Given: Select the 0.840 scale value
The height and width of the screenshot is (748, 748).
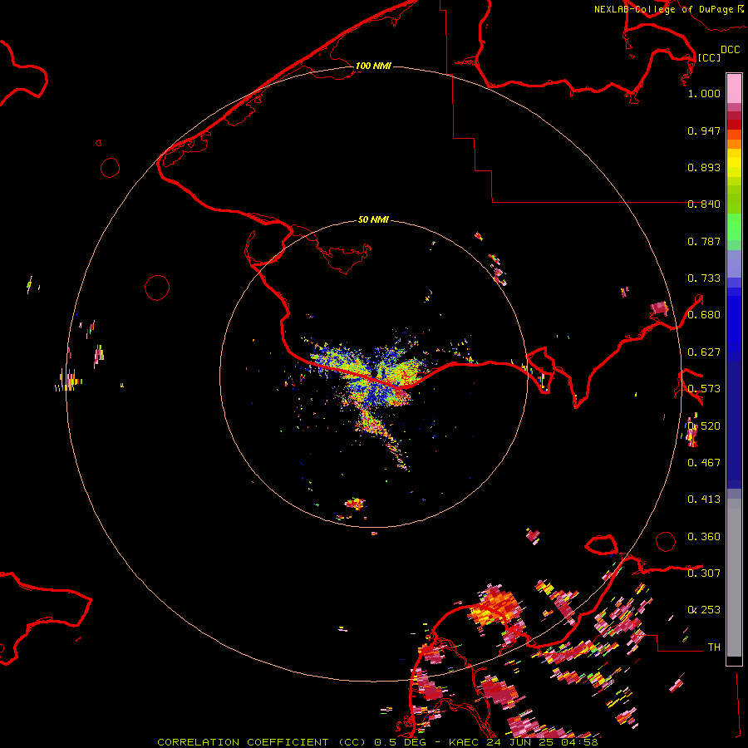Looking at the screenshot, I should click(x=704, y=204).
